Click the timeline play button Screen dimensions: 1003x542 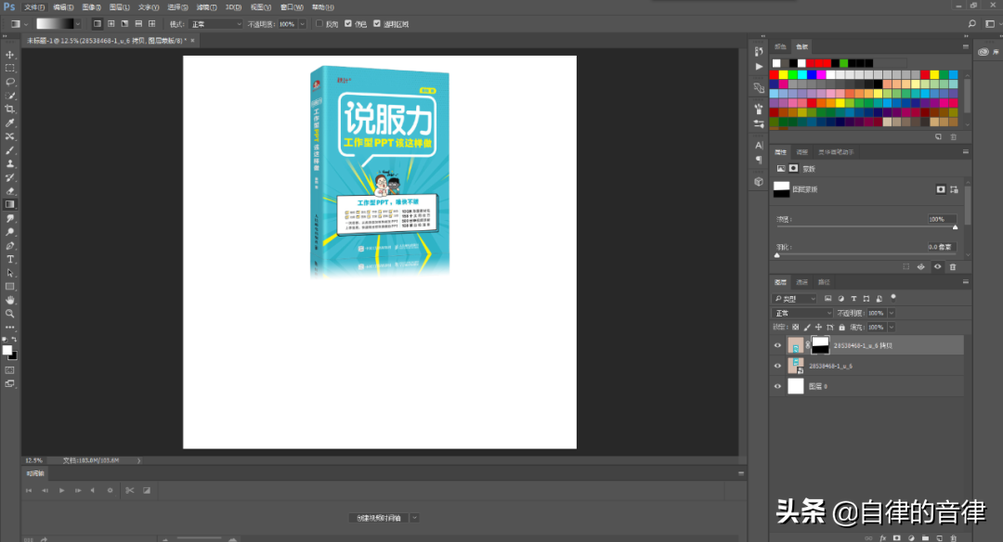click(x=61, y=490)
